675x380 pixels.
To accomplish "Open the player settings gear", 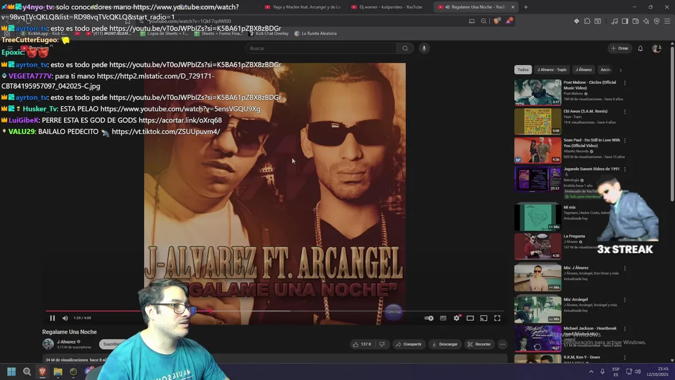I will coord(457,318).
